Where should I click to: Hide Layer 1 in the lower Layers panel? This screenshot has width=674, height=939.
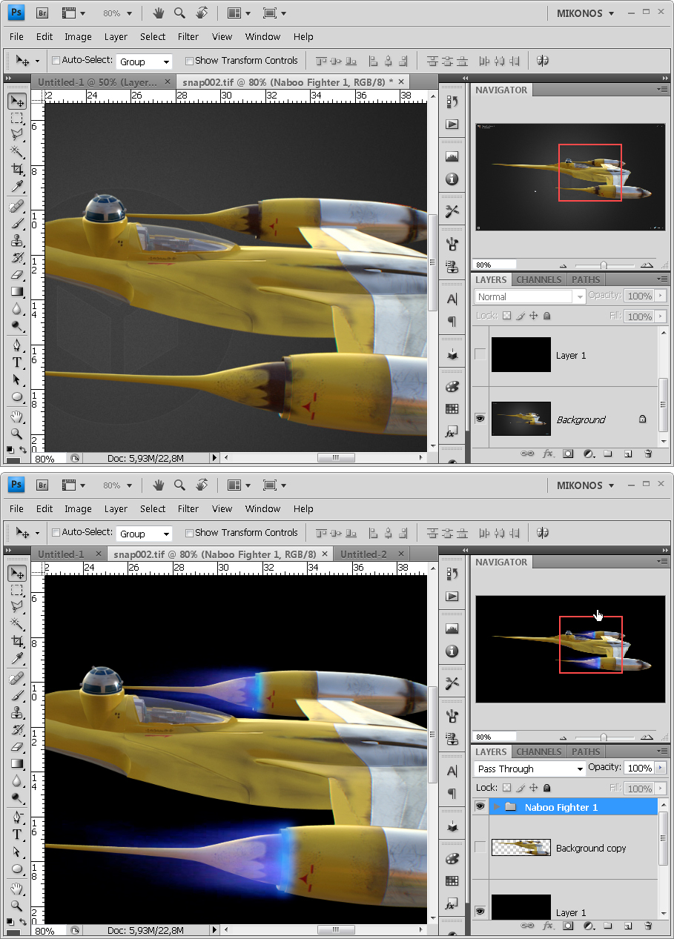point(480,912)
